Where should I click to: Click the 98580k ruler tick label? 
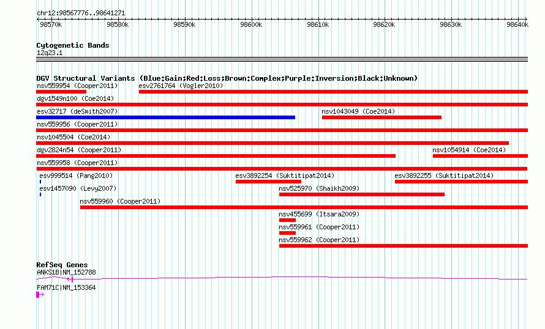pyautogui.click(x=118, y=24)
